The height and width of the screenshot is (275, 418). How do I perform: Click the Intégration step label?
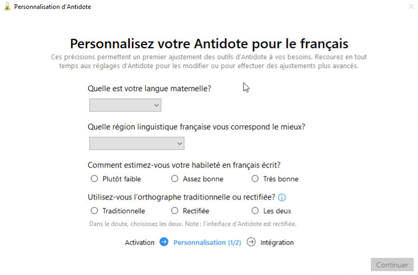click(277, 243)
